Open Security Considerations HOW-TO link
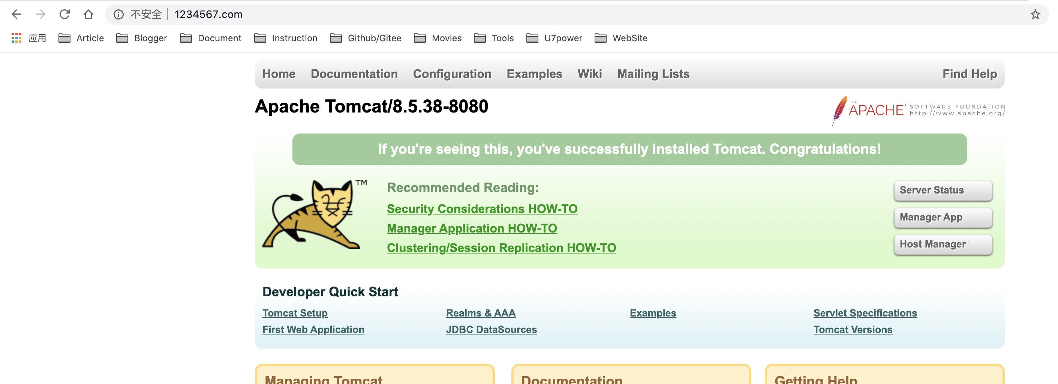 coord(482,208)
